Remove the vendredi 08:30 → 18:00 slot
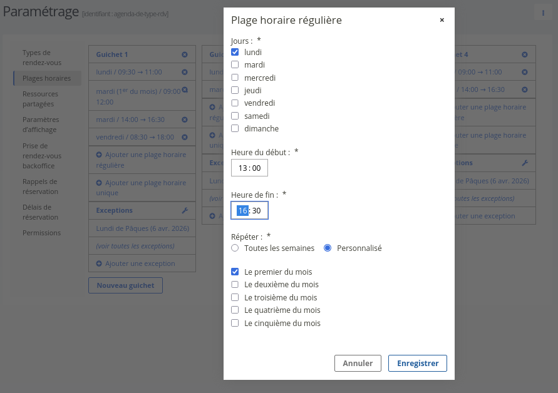 (185, 137)
